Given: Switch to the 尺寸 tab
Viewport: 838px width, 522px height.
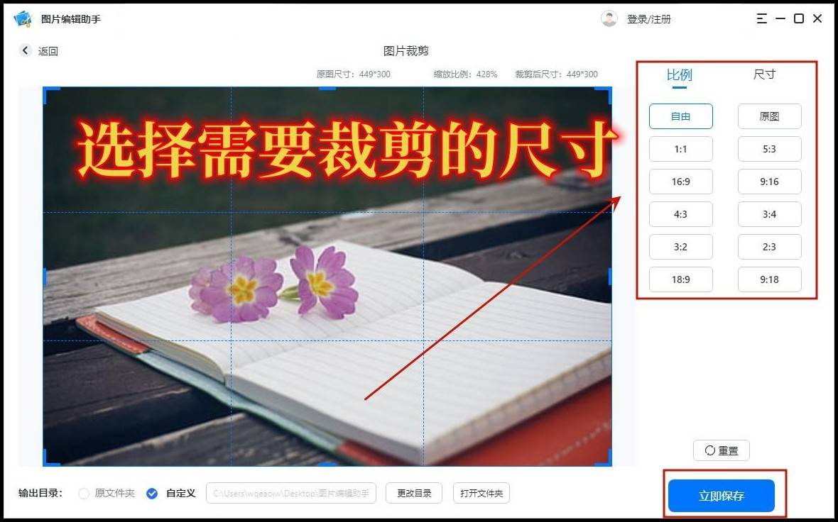Looking at the screenshot, I should [x=764, y=74].
